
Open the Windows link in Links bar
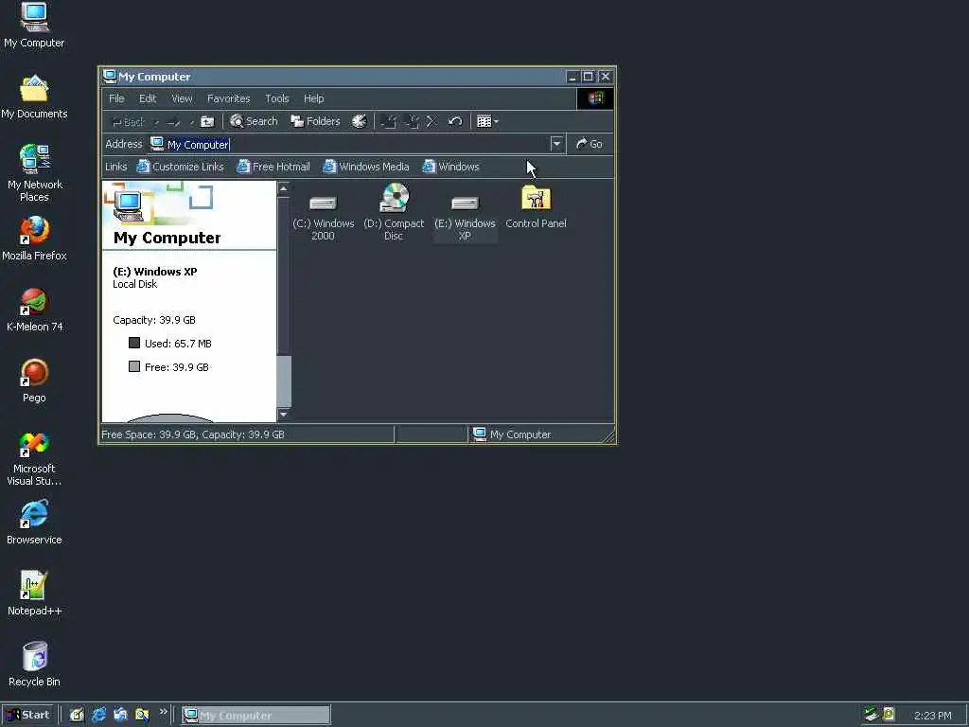[x=450, y=167]
